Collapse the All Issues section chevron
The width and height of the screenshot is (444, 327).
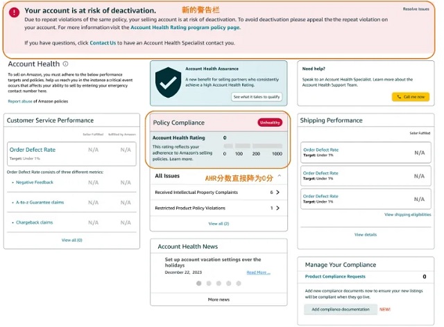(x=279, y=176)
